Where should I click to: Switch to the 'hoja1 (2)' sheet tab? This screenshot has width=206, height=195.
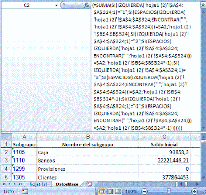click(38, 184)
